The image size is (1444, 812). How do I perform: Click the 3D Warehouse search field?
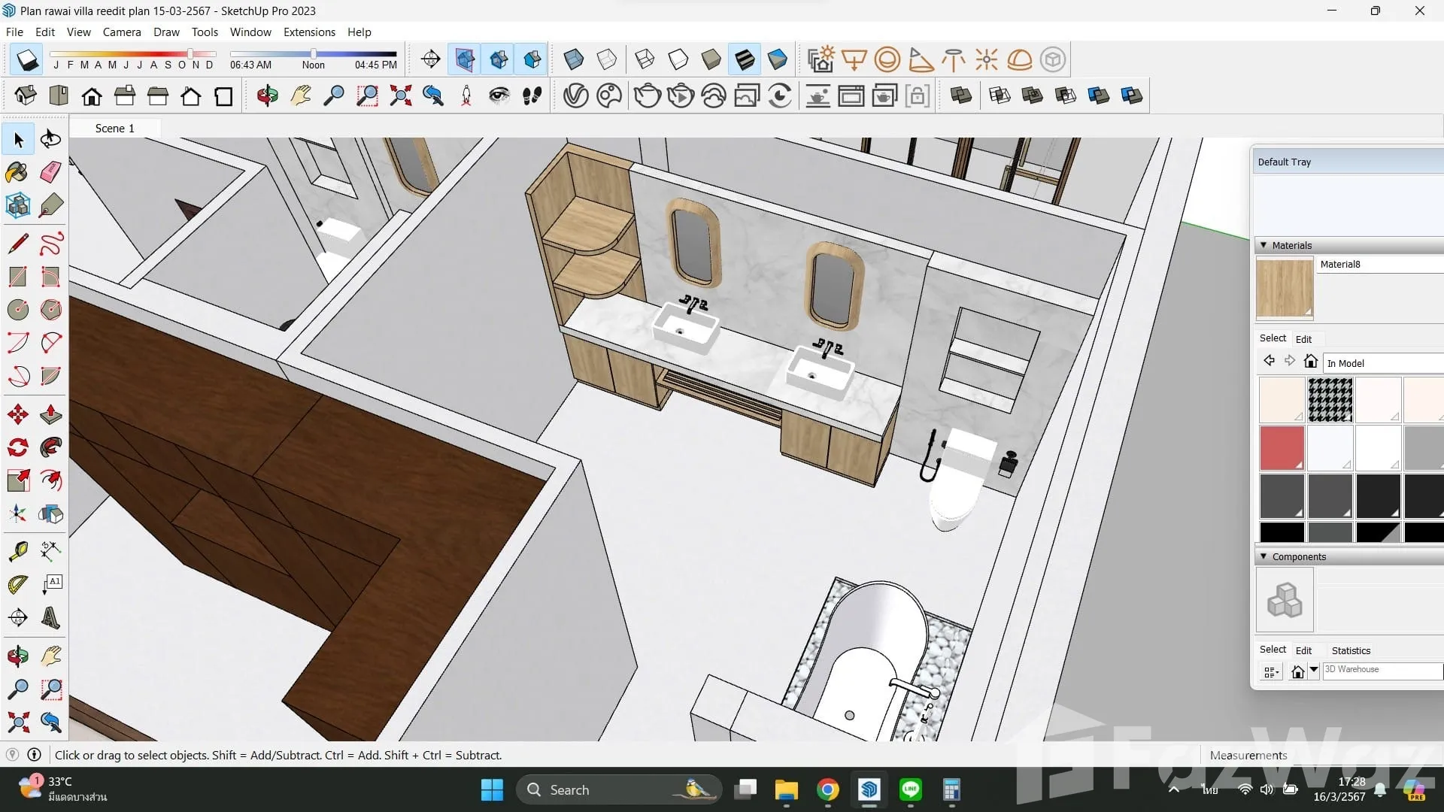tap(1381, 670)
